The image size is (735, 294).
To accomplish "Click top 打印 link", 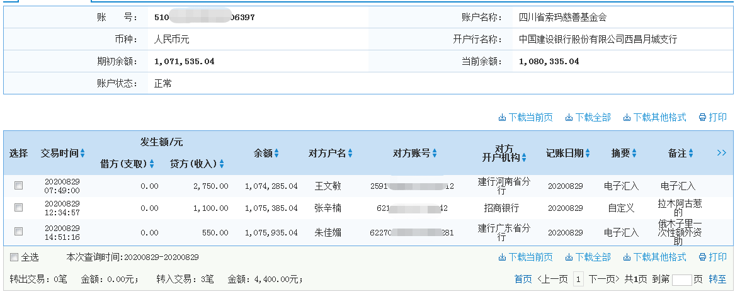I will (712, 117).
